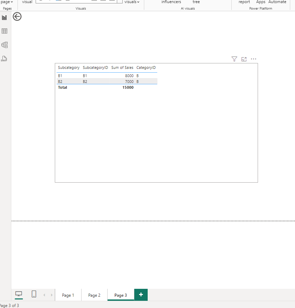
Task: Click the back arrow button
Action: click(x=17, y=16)
